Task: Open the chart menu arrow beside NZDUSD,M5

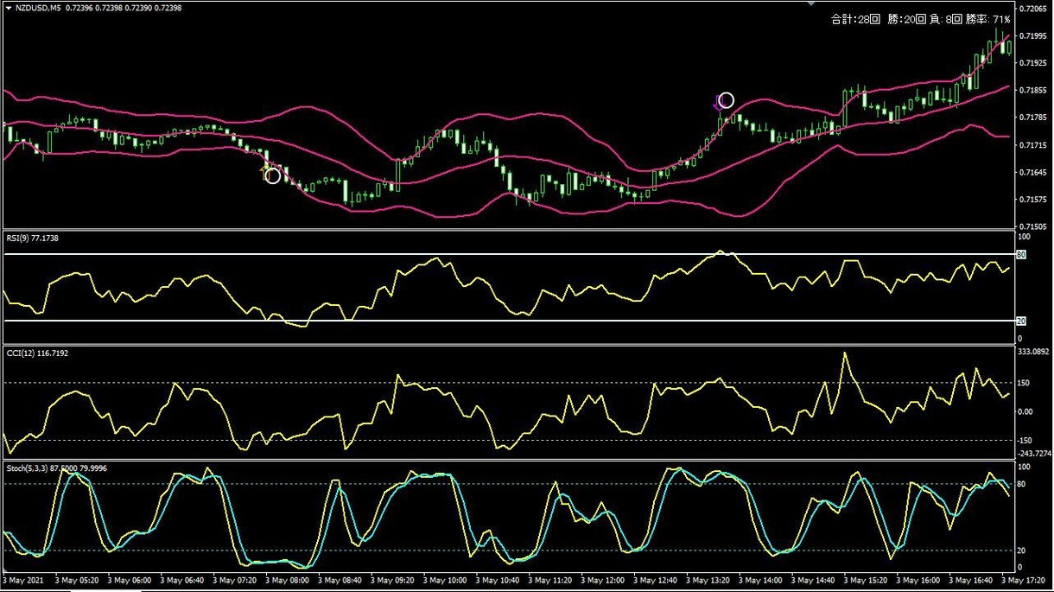Action: (x=8, y=8)
